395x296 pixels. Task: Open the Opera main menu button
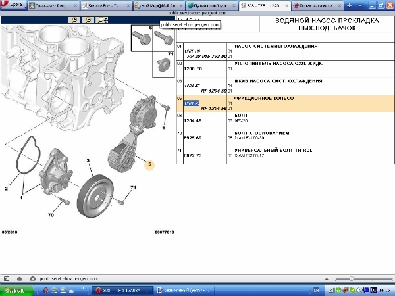click(13, 5)
